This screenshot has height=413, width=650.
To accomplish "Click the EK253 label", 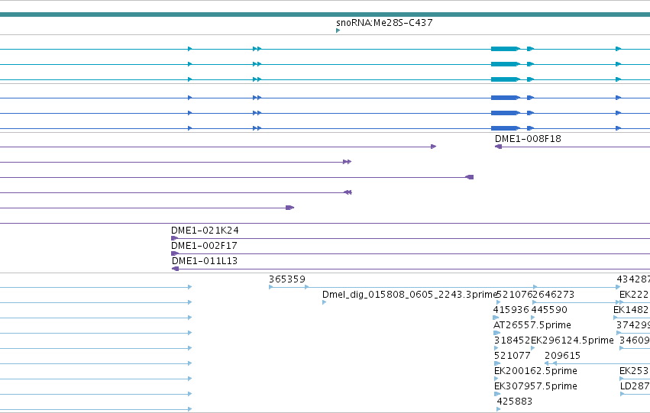I will click(x=634, y=371).
